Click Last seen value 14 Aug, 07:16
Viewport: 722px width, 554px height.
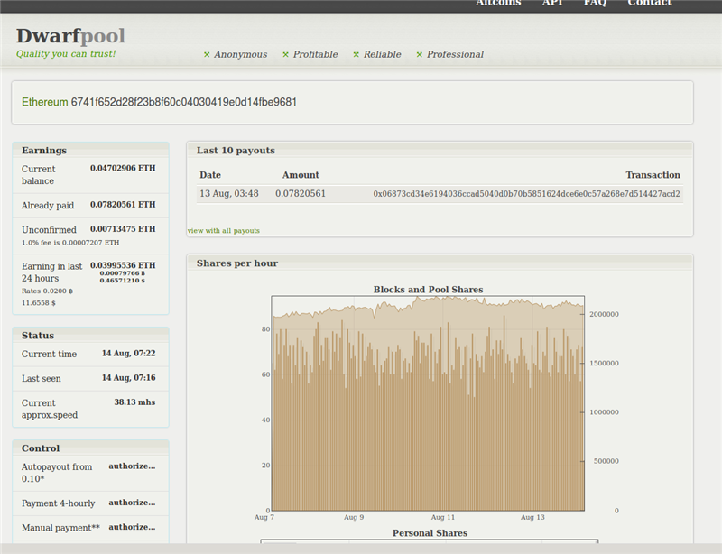click(128, 378)
